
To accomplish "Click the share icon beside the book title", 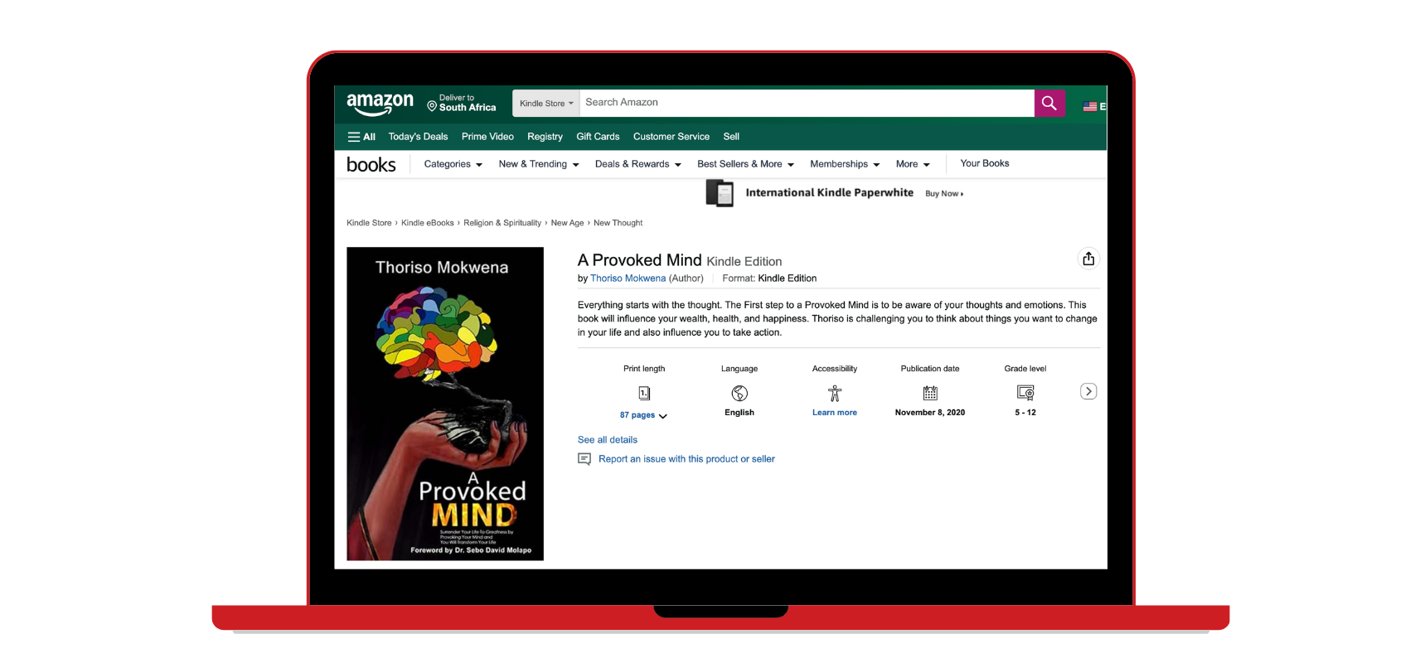I will 1088,259.
